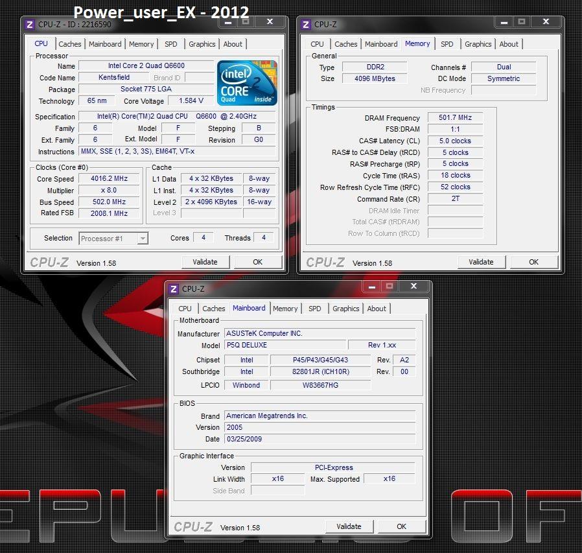Click the Manufacturer field ASUSTeK Computer INC.
582x553 pixels.
[x=320, y=333]
